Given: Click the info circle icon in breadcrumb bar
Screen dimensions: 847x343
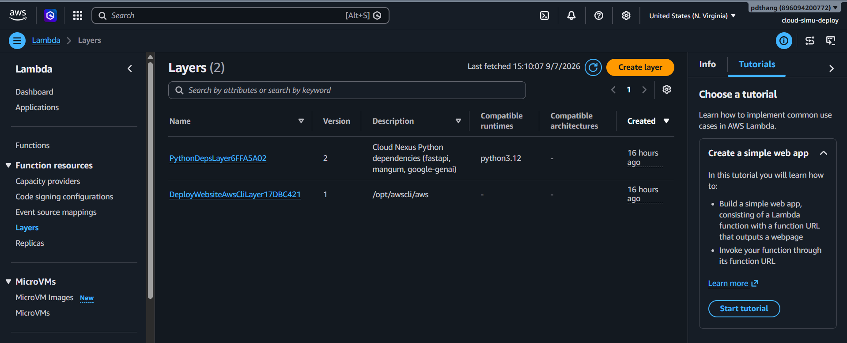Looking at the screenshot, I should point(784,41).
